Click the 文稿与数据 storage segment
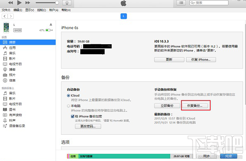This screenshot has width=246, height=161. coord(124,156)
